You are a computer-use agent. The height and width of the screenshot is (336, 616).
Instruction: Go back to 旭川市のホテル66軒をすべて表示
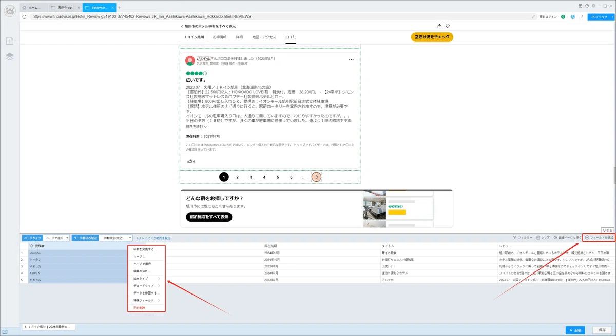[x=208, y=26]
